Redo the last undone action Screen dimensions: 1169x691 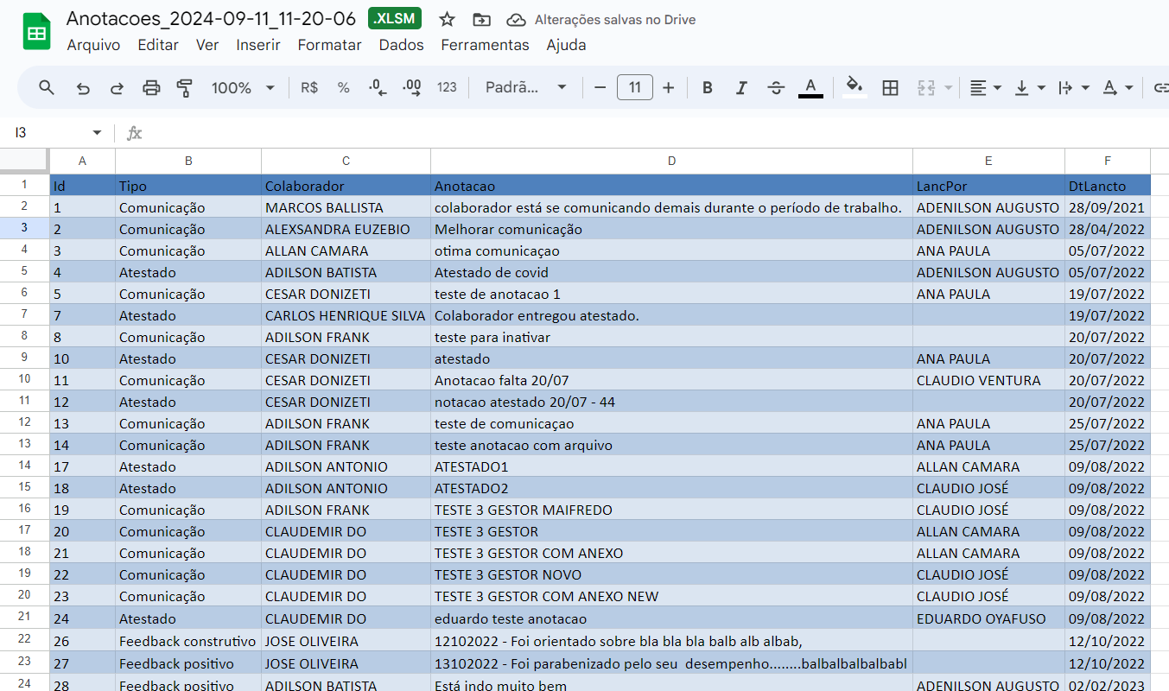pyautogui.click(x=117, y=87)
